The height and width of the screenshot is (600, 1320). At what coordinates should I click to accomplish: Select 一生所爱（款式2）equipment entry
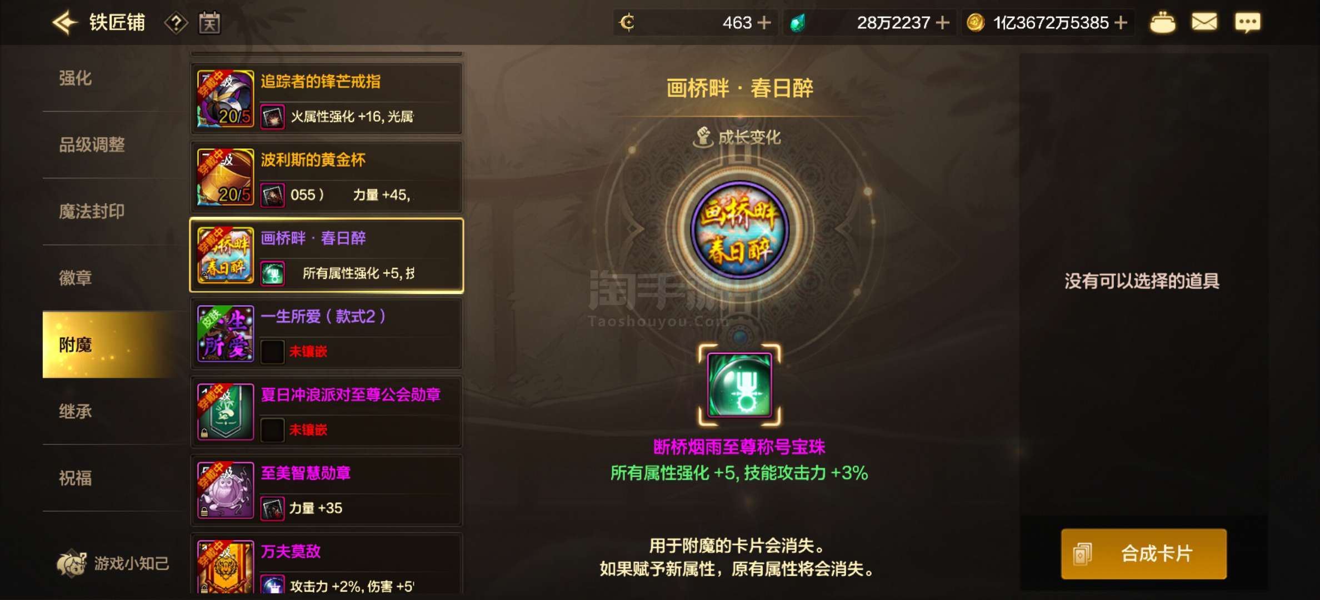click(x=327, y=334)
